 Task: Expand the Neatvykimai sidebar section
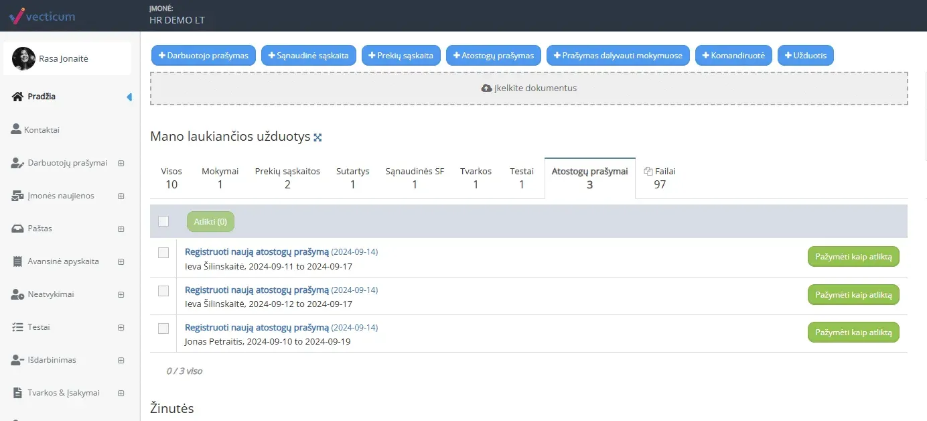[x=121, y=294]
